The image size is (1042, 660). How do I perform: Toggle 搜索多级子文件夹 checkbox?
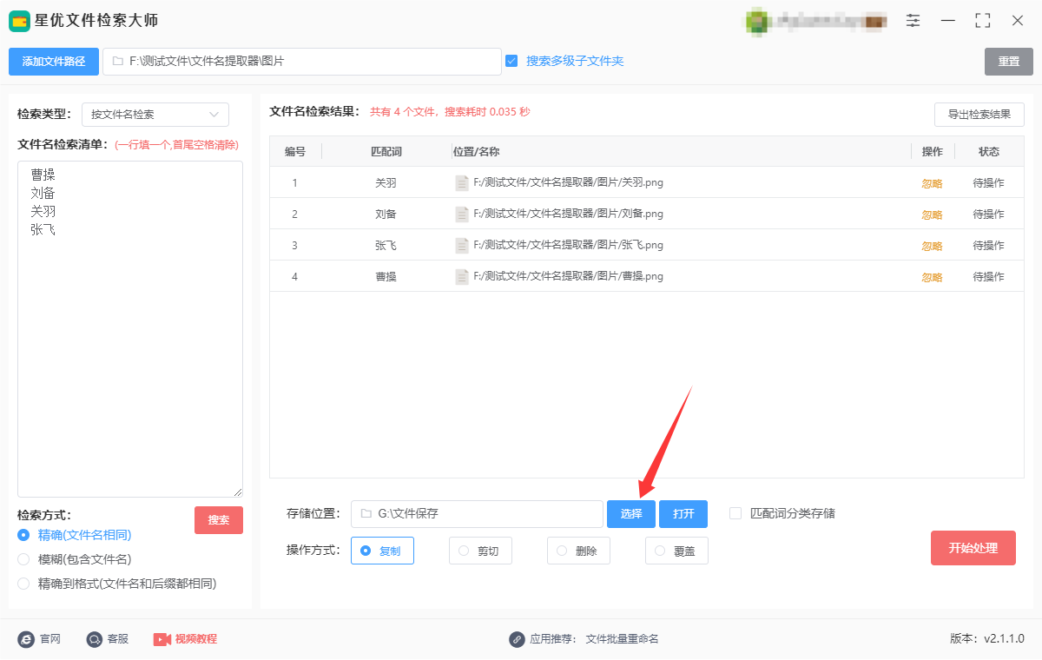click(x=511, y=61)
